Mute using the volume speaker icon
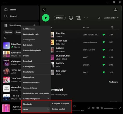 (102, 108)
